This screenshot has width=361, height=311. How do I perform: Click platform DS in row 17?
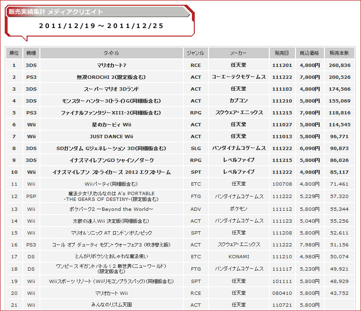(x=31, y=256)
